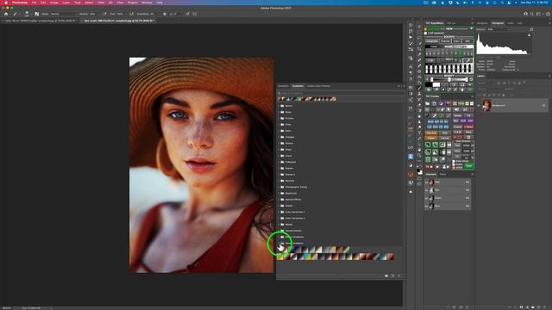This screenshot has height=310, width=552.
Task: Expand the Basics gradient folder arrow
Action: tap(279, 106)
